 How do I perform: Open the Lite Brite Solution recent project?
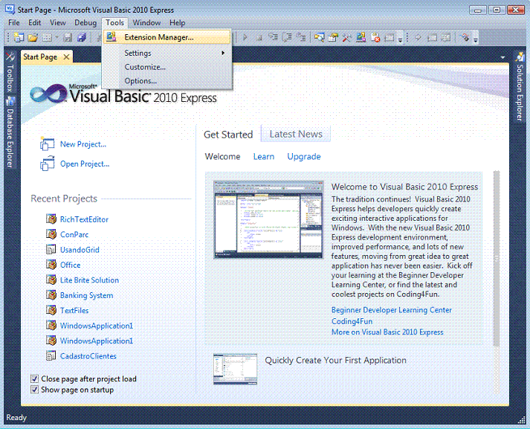[x=89, y=280]
